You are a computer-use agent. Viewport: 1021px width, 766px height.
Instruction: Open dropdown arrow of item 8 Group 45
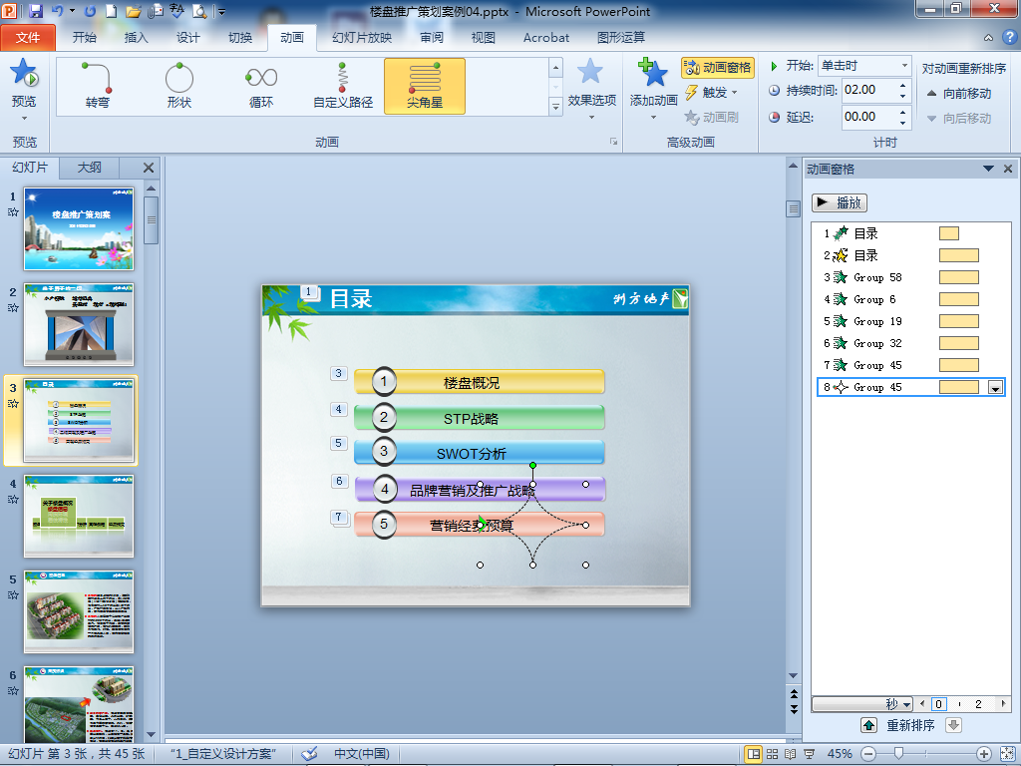coord(995,388)
